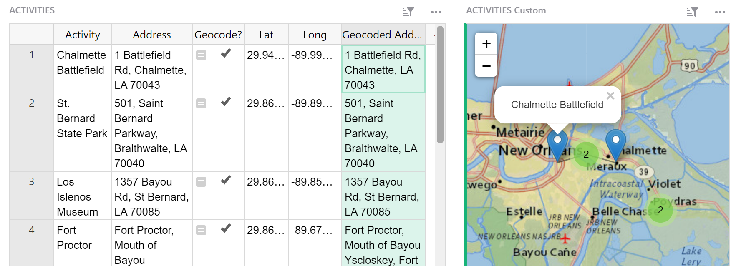Open Geocode field widget icon in row 4
731x266 pixels.
coord(201,230)
